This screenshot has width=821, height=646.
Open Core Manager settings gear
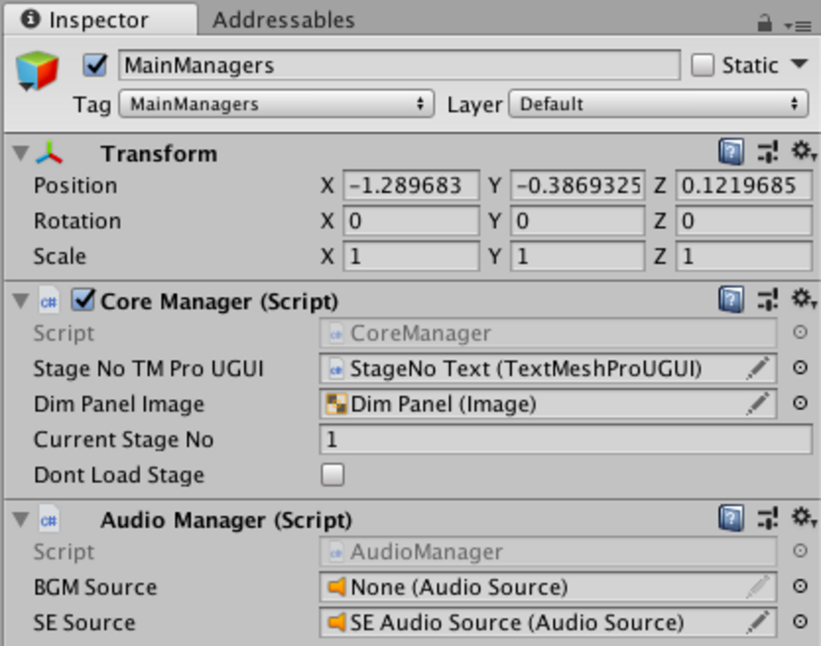pos(803,299)
